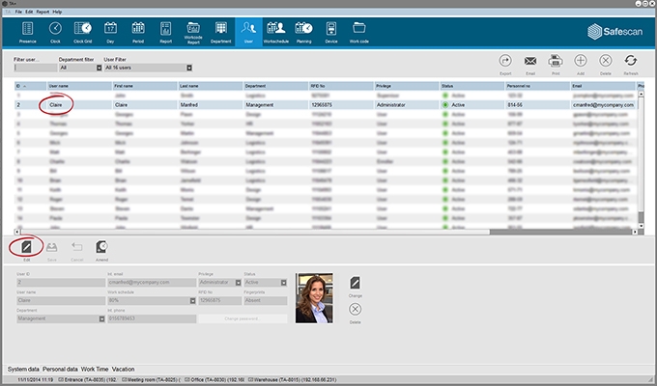Switch to the Vacation tab

click(x=123, y=370)
